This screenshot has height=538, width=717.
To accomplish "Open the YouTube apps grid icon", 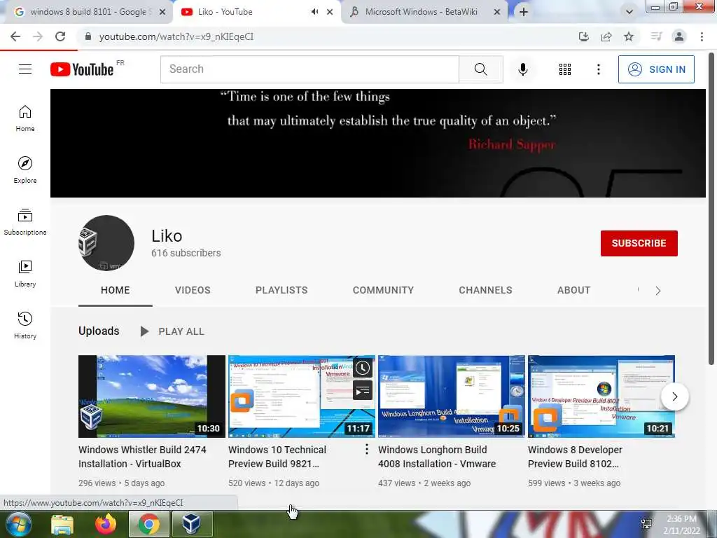I will click(565, 69).
